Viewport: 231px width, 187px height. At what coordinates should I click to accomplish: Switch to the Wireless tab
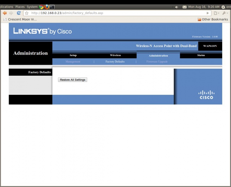(x=115, y=55)
